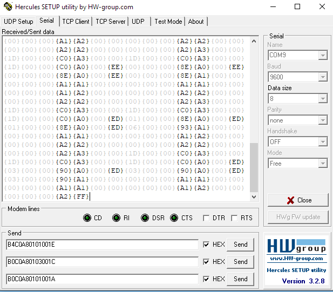Enable the DTR checkbox
Viewport: 333px width, 292px height.
point(206,218)
